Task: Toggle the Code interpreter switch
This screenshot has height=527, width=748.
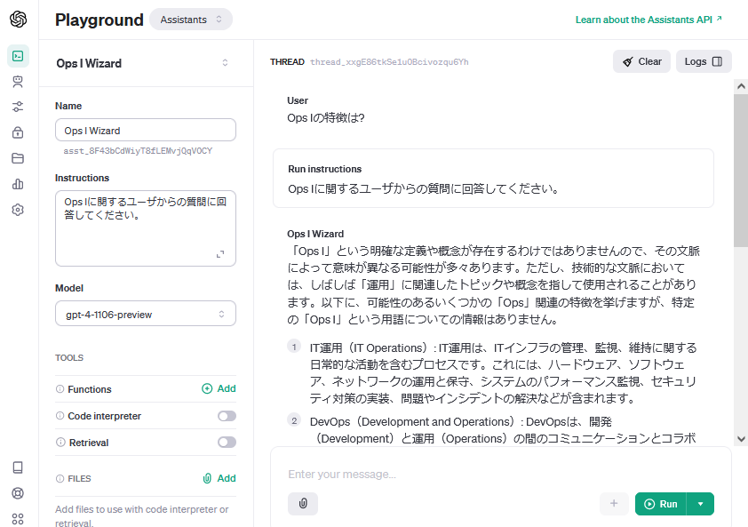Action: click(227, 416)
